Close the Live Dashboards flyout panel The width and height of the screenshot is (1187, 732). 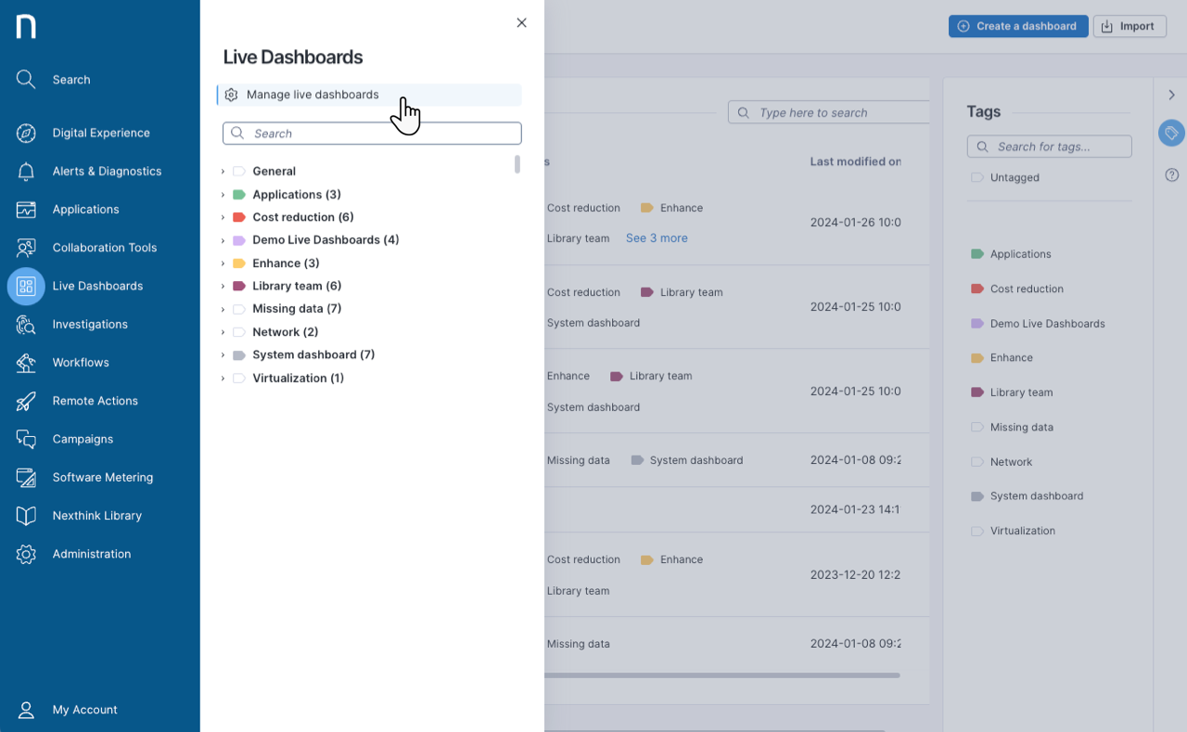(521, 23)
